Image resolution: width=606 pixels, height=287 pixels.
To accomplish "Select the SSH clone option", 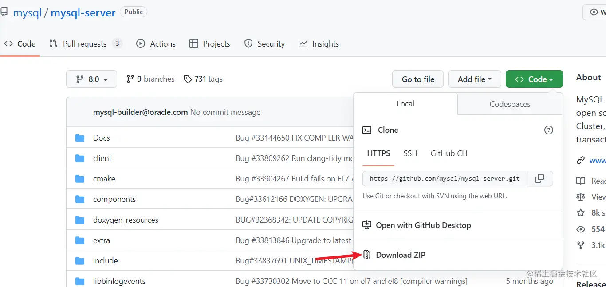I will 410,153.
